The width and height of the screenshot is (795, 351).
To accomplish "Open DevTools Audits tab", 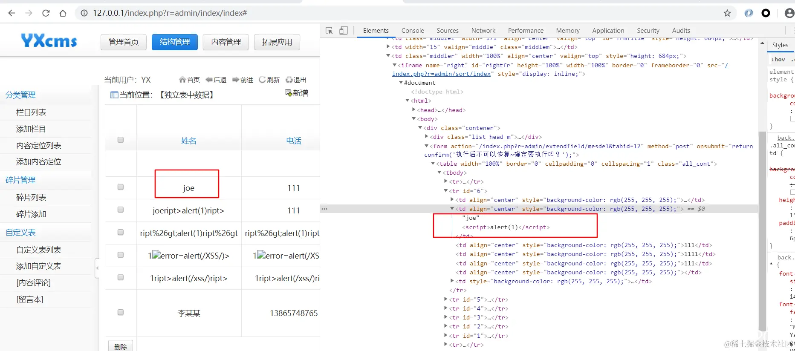I will click(x=681, y=31).
